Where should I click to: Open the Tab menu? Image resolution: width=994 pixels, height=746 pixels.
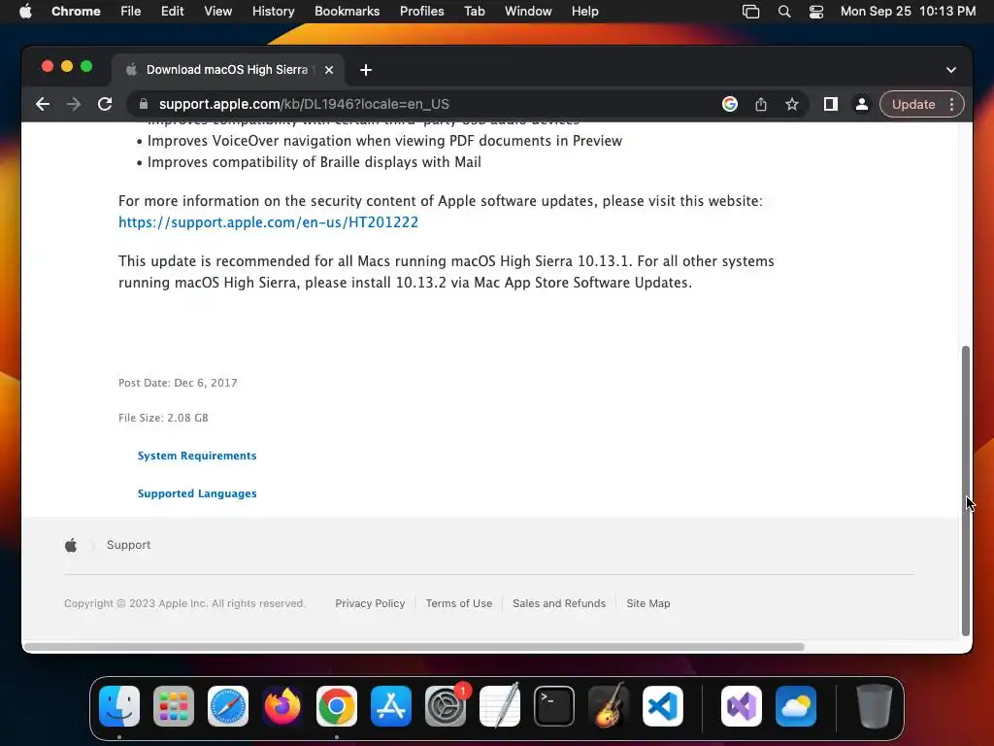pos(474,12)
